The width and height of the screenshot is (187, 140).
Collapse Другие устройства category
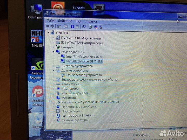pyautogui.click(x=54, y=71)
